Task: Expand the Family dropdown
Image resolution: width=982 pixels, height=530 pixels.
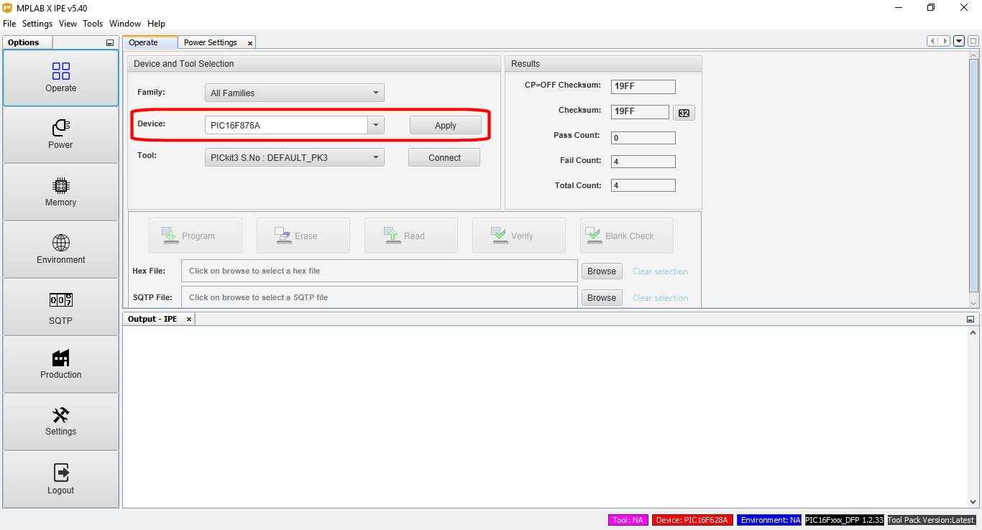Action: pos(295,93)
